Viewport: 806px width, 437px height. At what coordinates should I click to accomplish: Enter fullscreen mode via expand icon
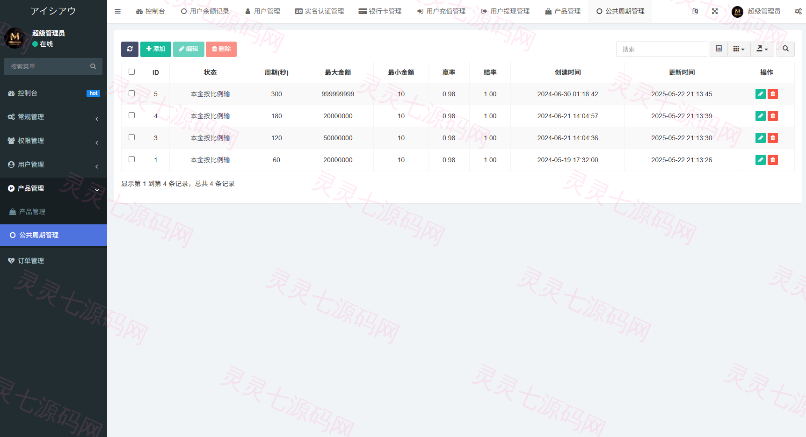[715, 11]
